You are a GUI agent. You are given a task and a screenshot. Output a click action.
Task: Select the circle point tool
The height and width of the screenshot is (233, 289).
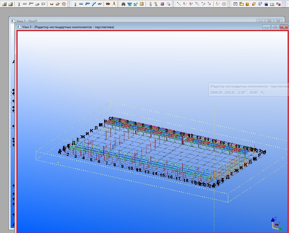pos(224,4)
